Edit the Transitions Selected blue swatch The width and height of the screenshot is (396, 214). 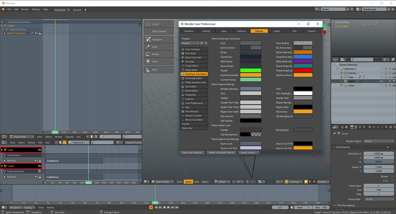pos(303,57)
